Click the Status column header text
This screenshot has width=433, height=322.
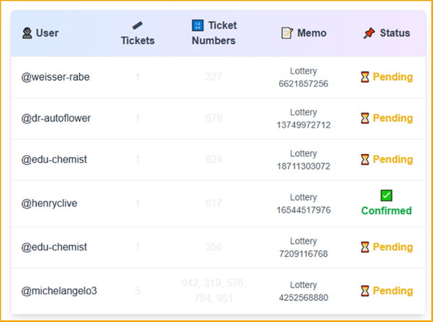[x=395, y=33]
